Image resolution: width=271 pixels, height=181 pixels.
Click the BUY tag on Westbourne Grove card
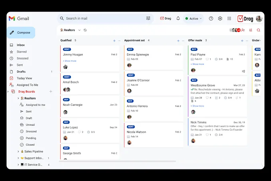pos(194,80)
